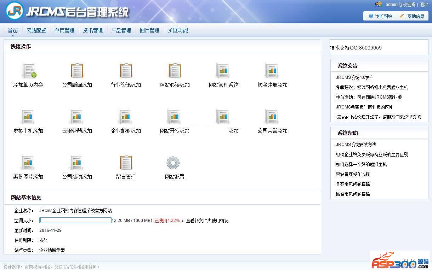Screen dimensions: 432x270
Task: Click the 已使用1.22% usage text
Action: click(167, 221)
